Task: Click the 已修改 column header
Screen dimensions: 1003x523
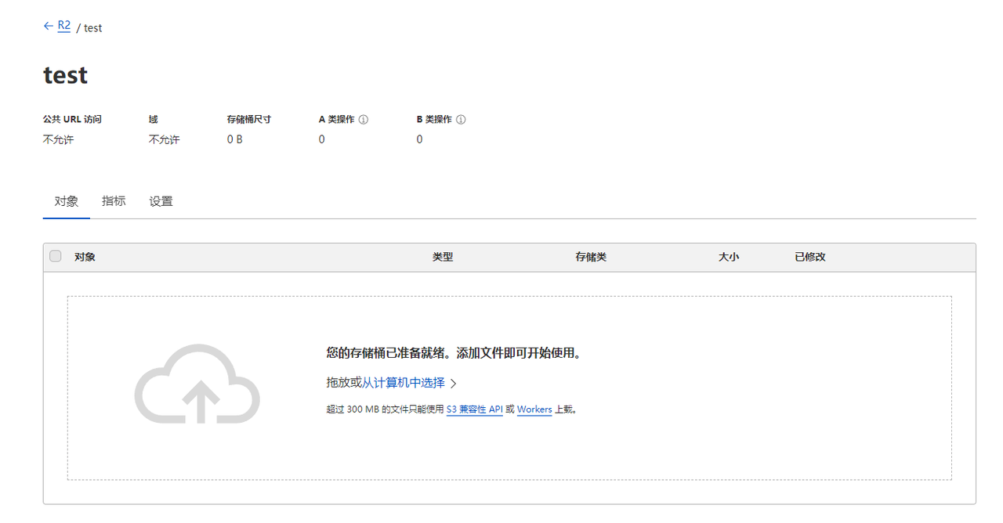Action: click(x=809, y=256)
